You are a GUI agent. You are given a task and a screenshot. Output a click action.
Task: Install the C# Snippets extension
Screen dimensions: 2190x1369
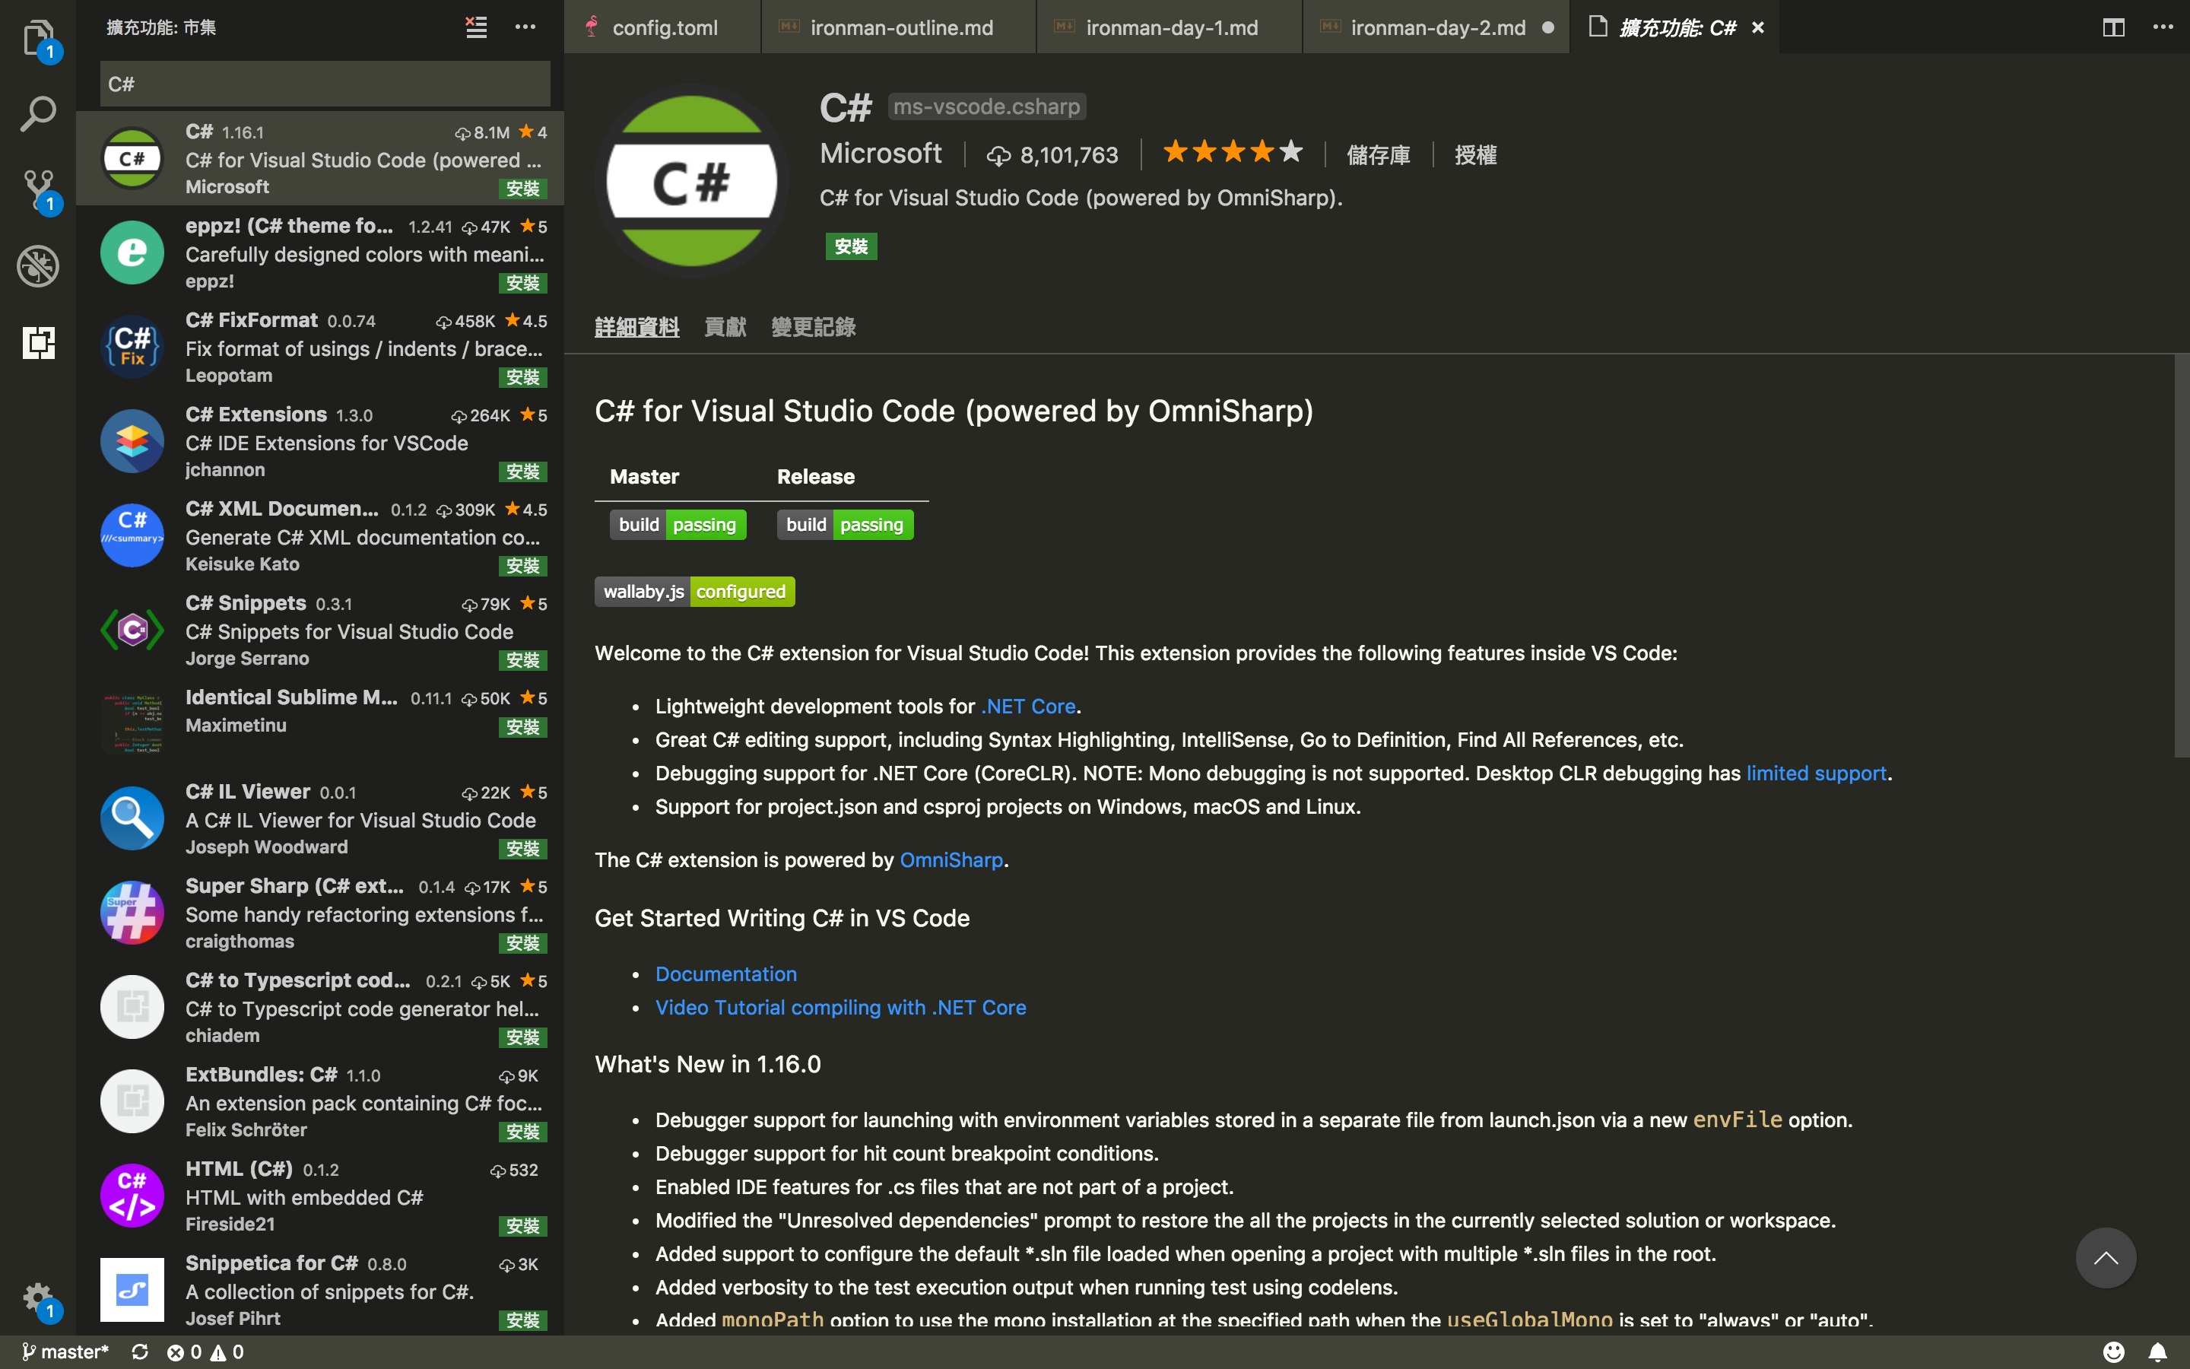coord(522,660)
